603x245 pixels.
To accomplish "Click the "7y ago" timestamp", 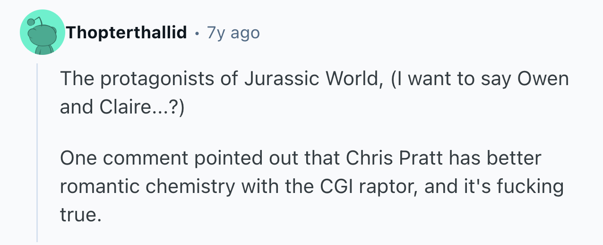I will coord(233,33).
